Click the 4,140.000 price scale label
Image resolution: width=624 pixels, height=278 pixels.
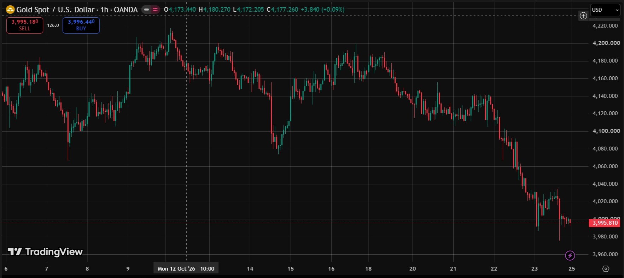point(605,96)
